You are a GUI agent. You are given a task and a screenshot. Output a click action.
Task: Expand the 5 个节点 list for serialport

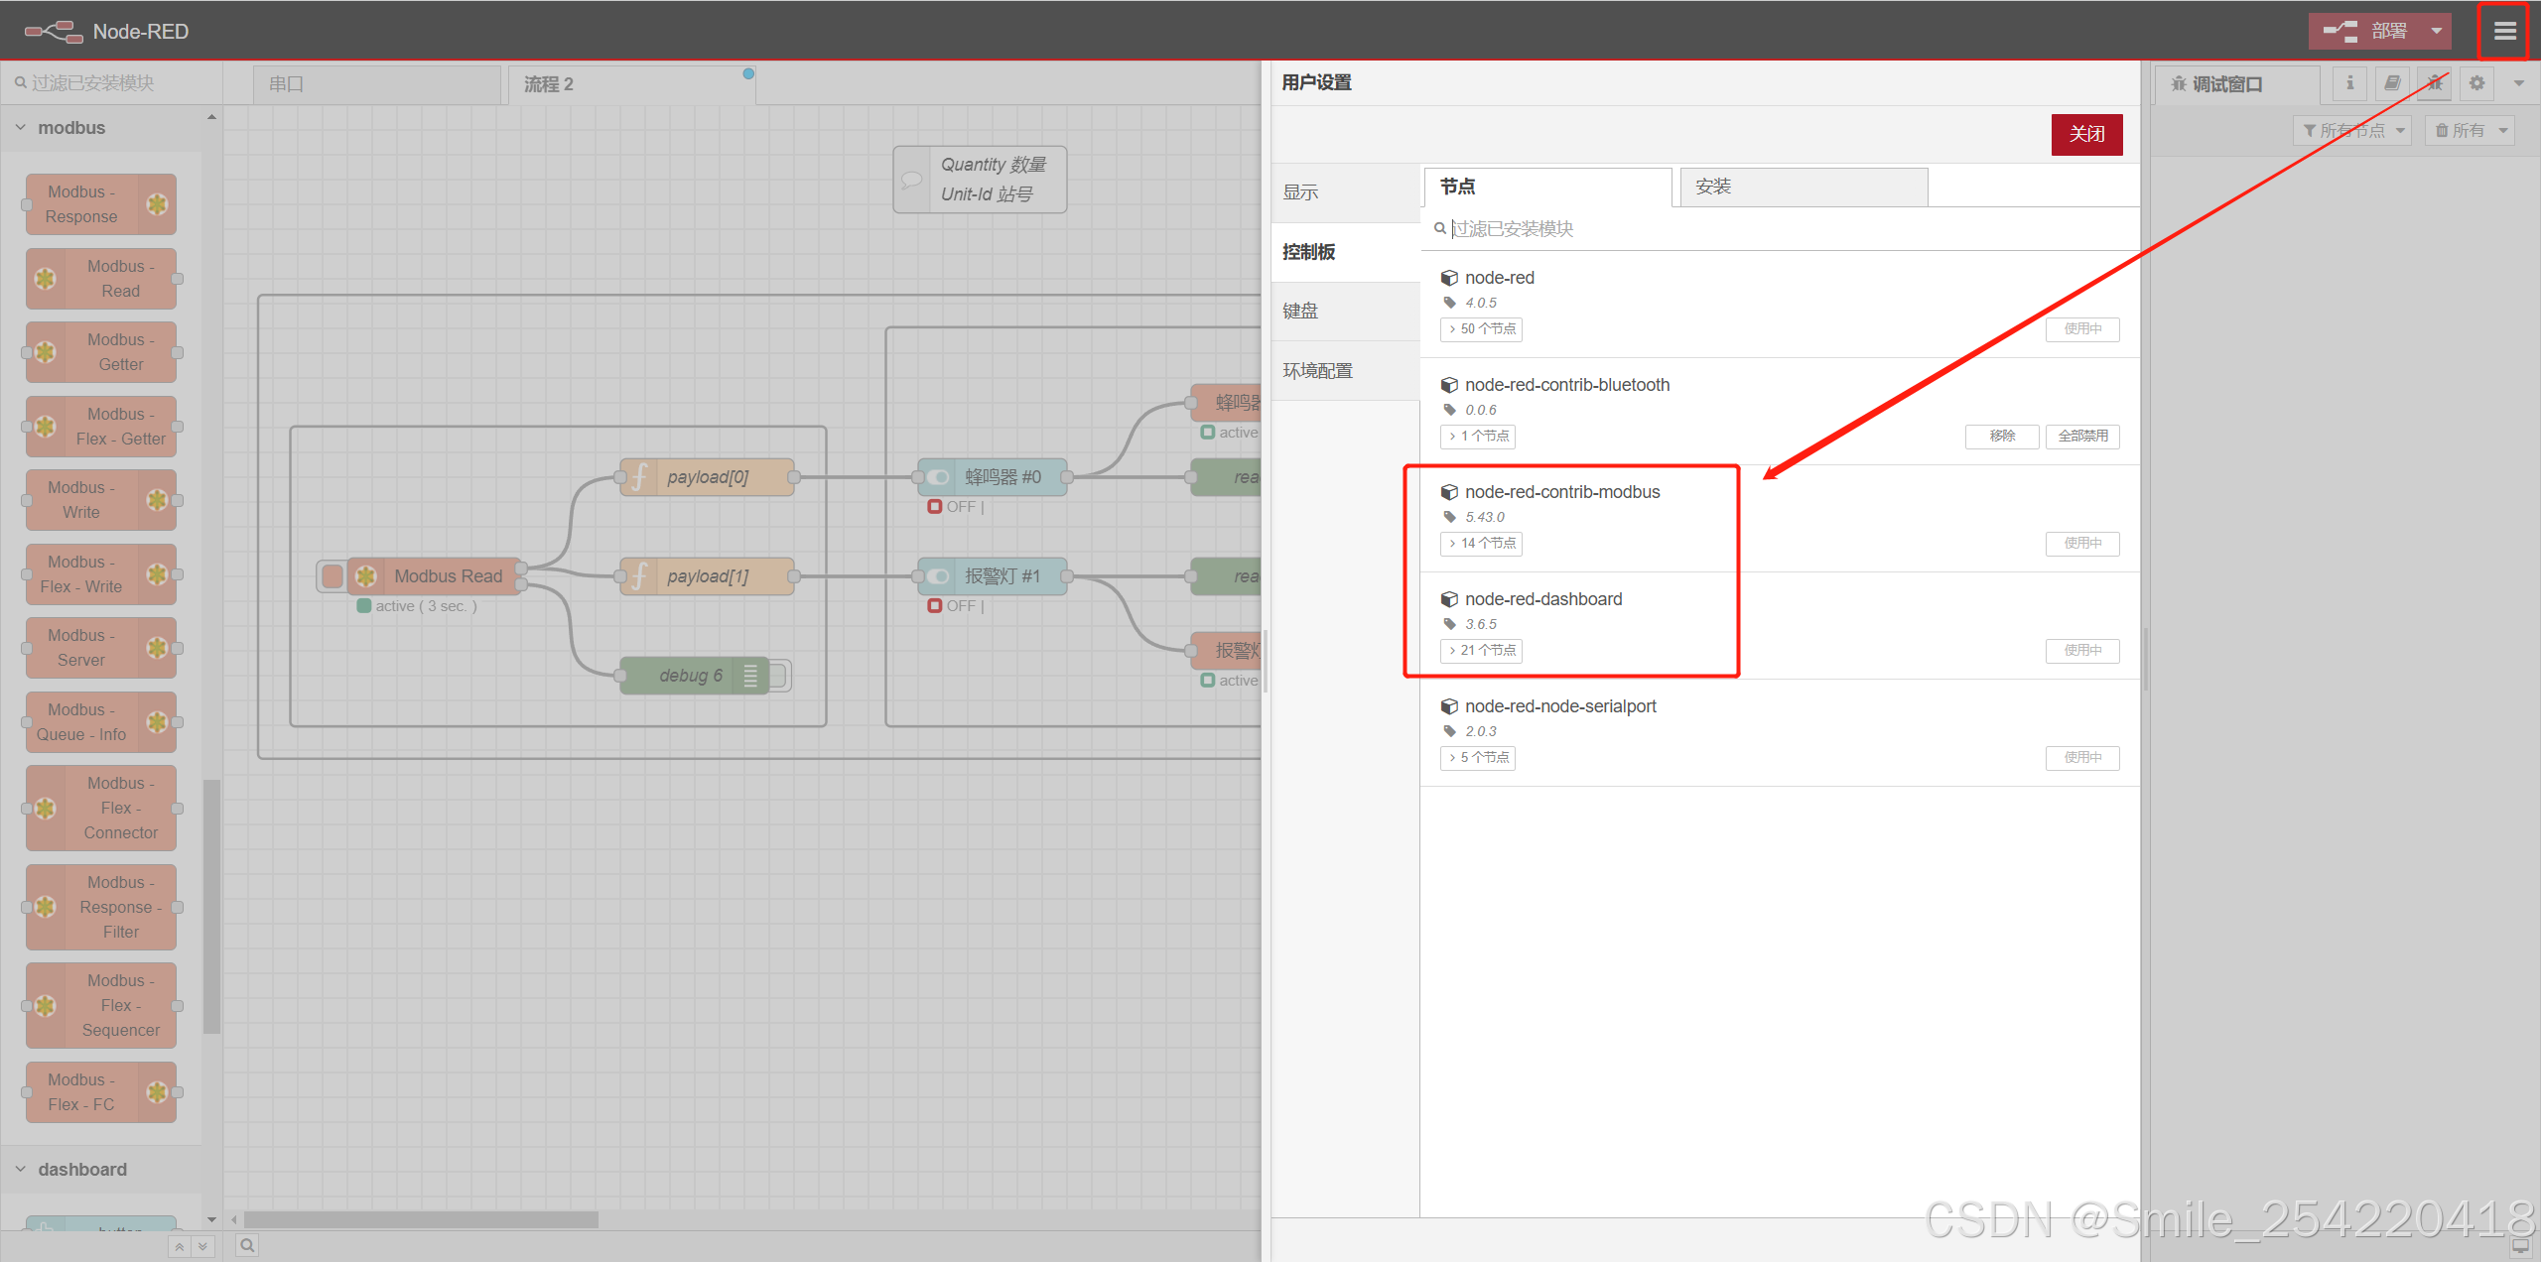(1478, 758)
